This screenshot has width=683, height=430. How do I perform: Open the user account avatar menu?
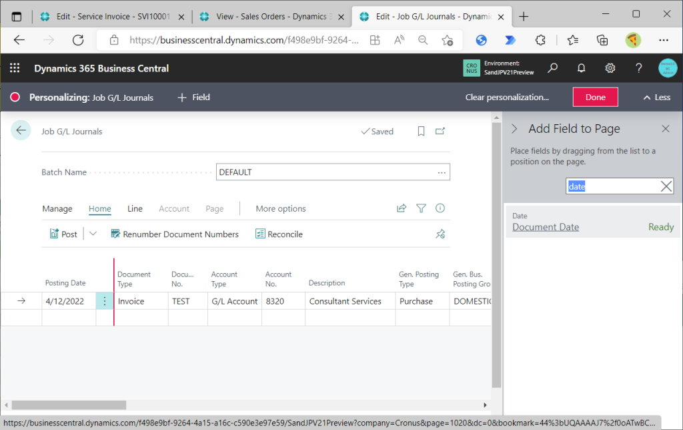(667, 68)
